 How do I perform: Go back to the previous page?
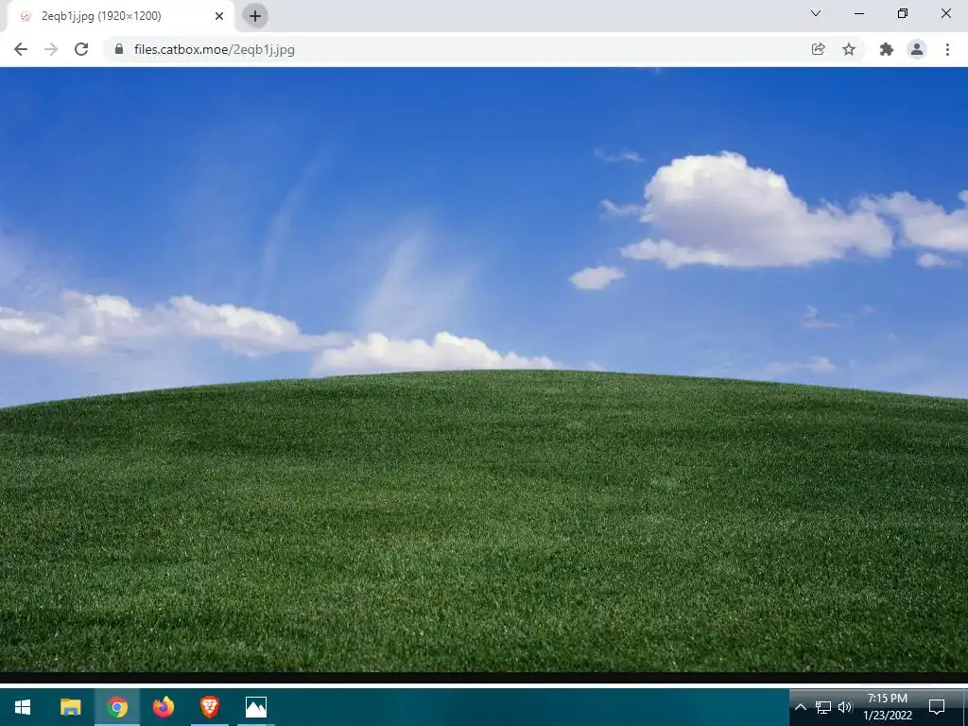pos(21,49)
